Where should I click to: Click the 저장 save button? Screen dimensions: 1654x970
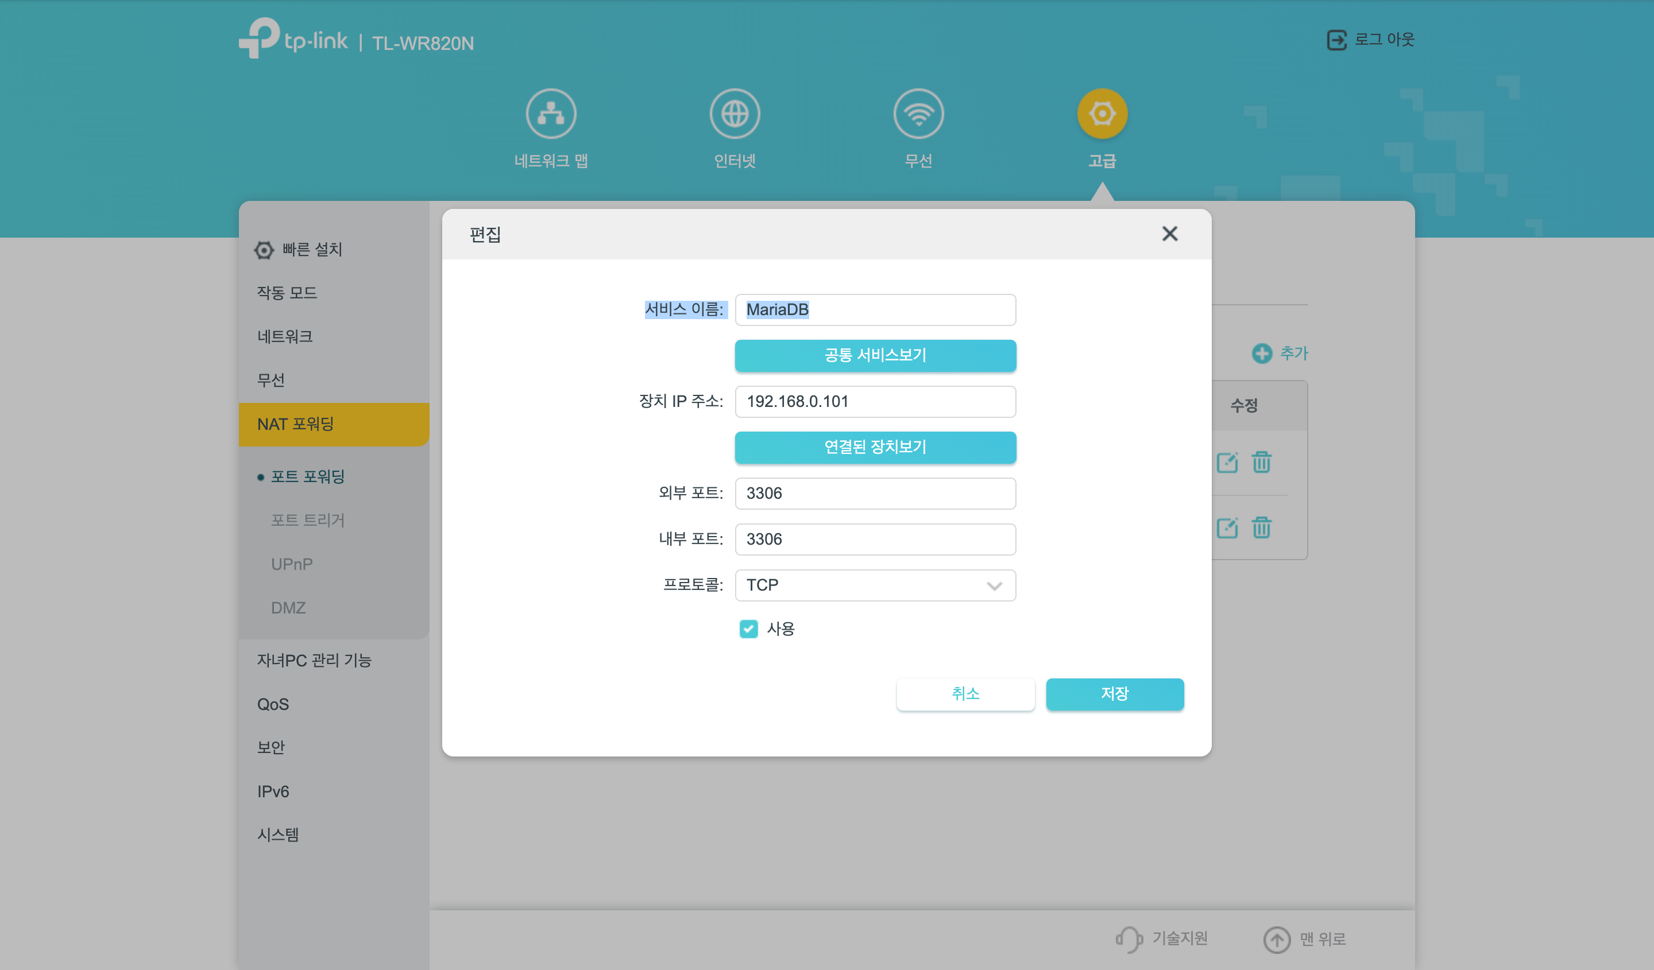coord(1115,694)
